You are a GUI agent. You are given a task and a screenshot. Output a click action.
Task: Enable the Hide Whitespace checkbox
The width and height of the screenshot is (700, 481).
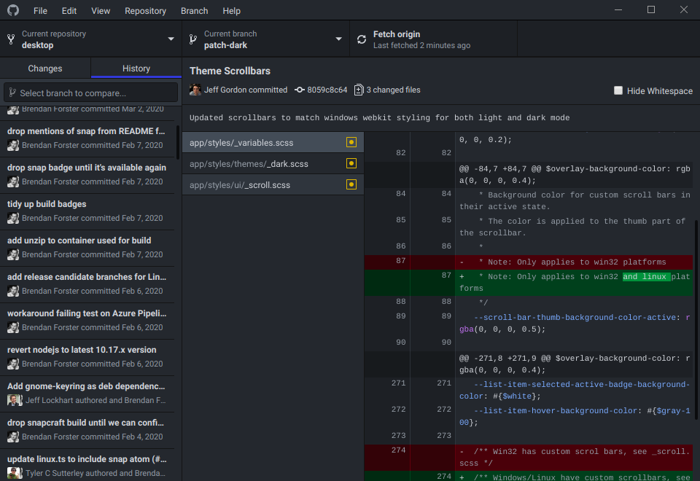(618, 90)
